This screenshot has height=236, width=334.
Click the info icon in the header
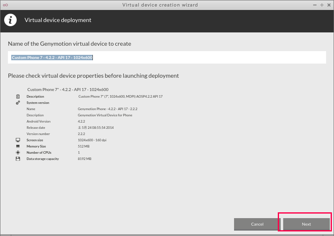[10, 20]
